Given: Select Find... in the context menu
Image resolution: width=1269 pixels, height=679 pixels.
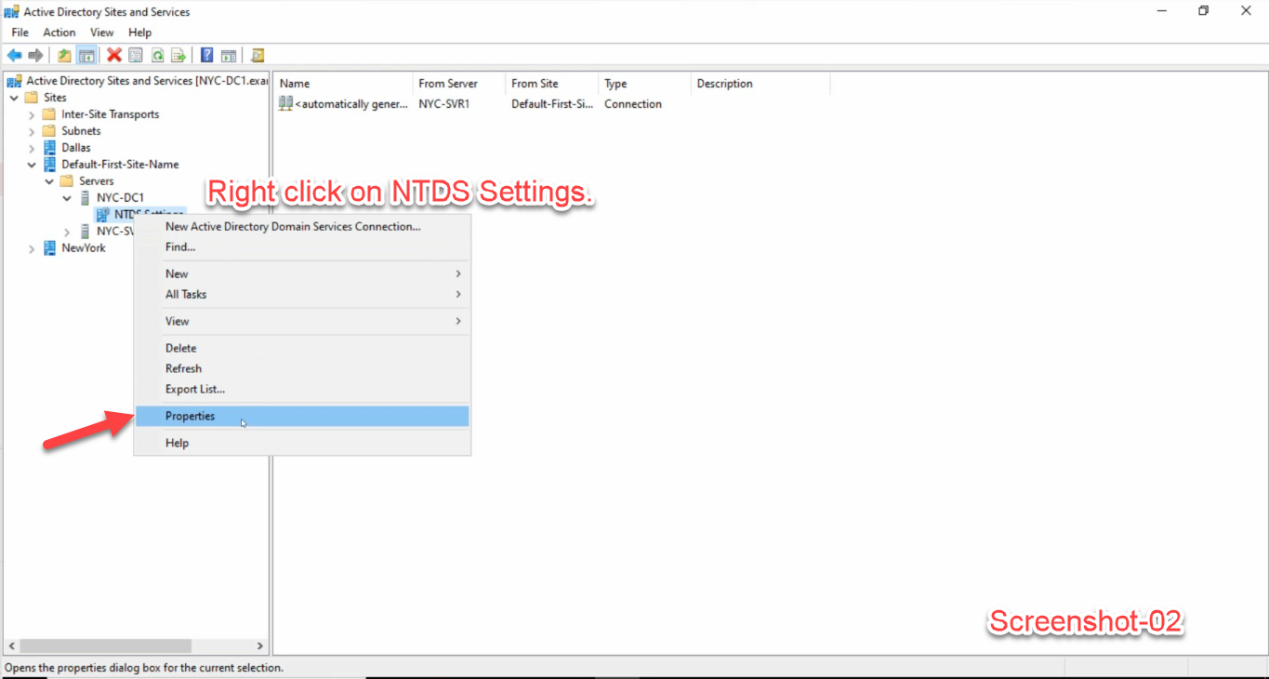Looking at the screenshot, I should 302,246.
